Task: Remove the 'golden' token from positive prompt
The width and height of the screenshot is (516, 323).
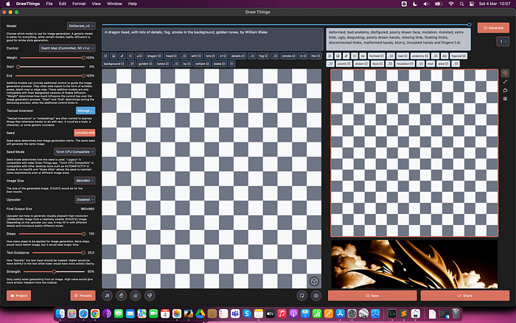Action: 150,64
